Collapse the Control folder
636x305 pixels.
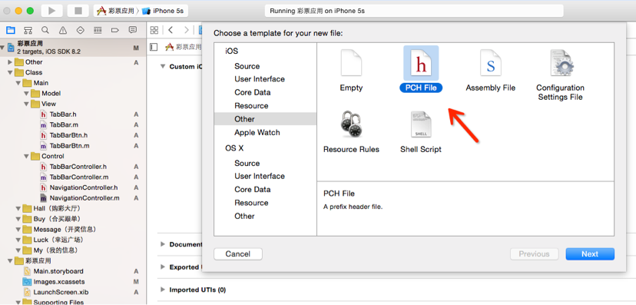point(26,156)
